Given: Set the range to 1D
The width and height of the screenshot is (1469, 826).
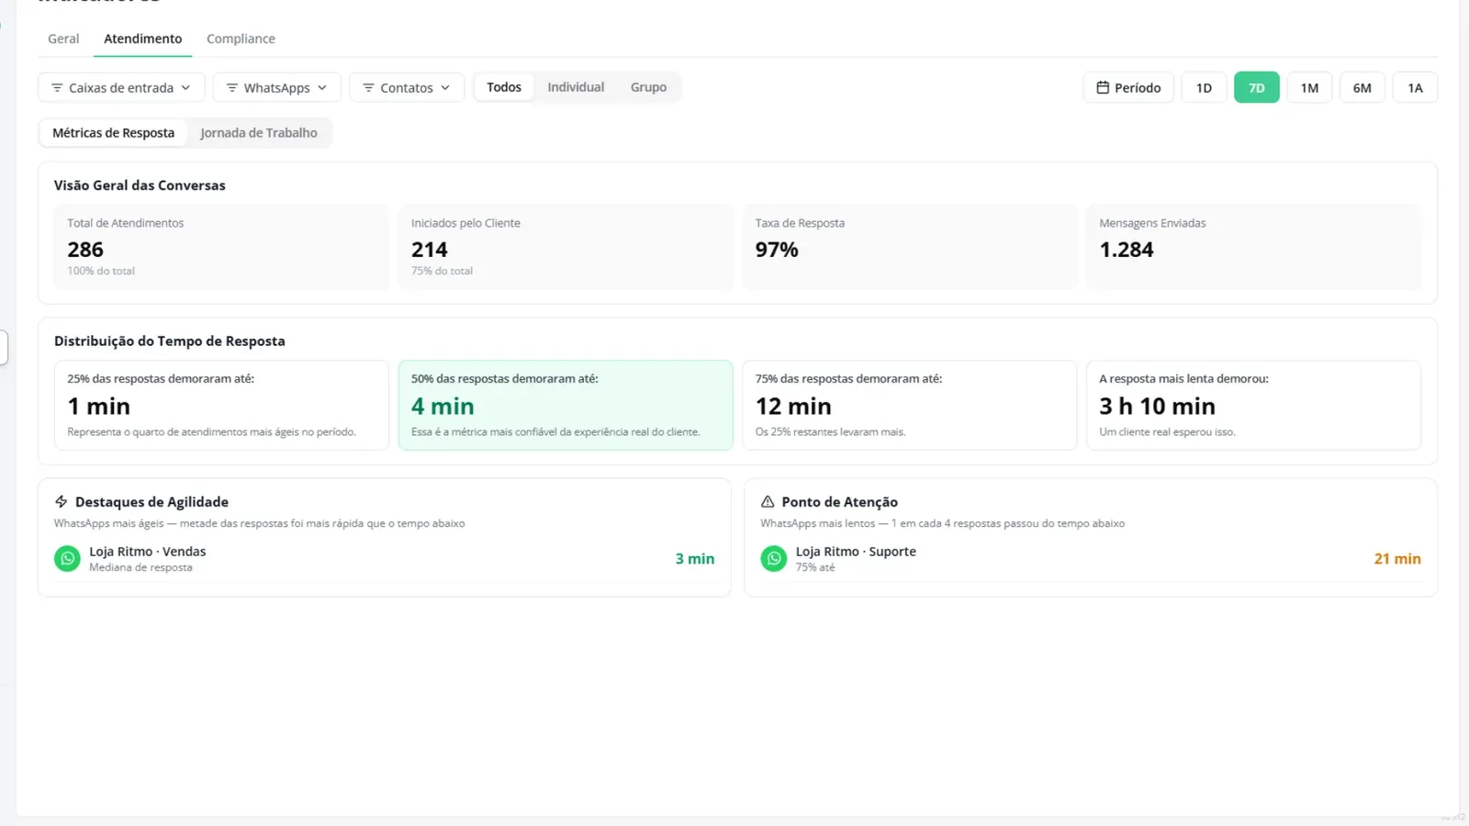Looking at the screenshot, I should coord(1204,88).
